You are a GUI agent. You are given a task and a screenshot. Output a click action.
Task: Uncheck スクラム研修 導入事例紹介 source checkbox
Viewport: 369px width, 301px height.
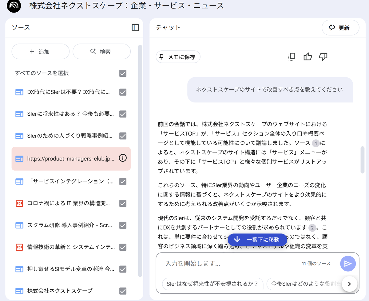pos(123,225)
